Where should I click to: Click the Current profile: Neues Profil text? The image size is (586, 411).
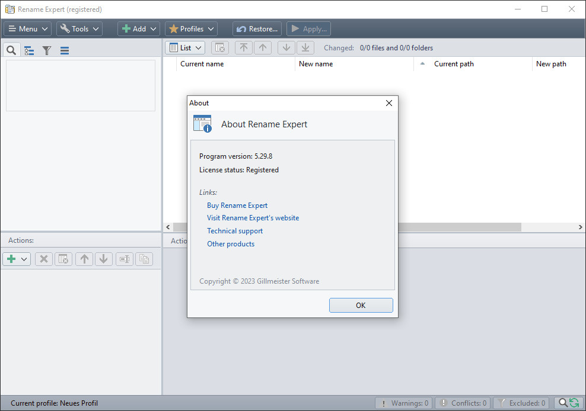[x=54, y=403]
